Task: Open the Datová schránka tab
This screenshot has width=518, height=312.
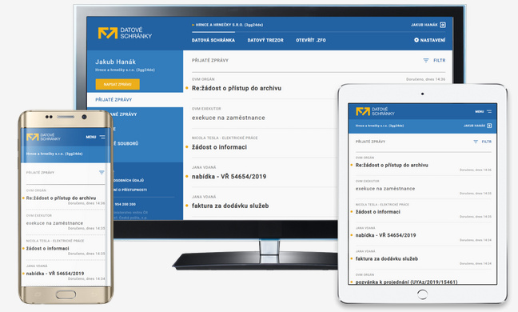Action: [x=213, y=40]
